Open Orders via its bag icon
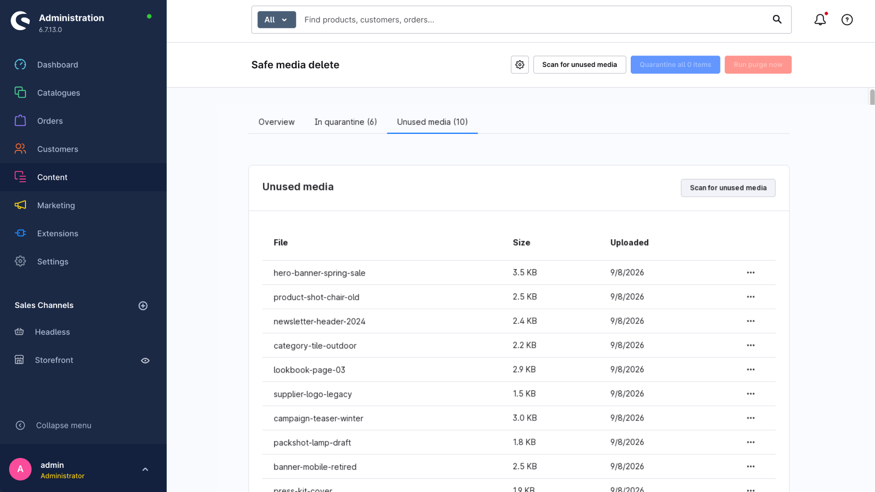Viewport: 875px width, 492px height. [x=21, y=121]
